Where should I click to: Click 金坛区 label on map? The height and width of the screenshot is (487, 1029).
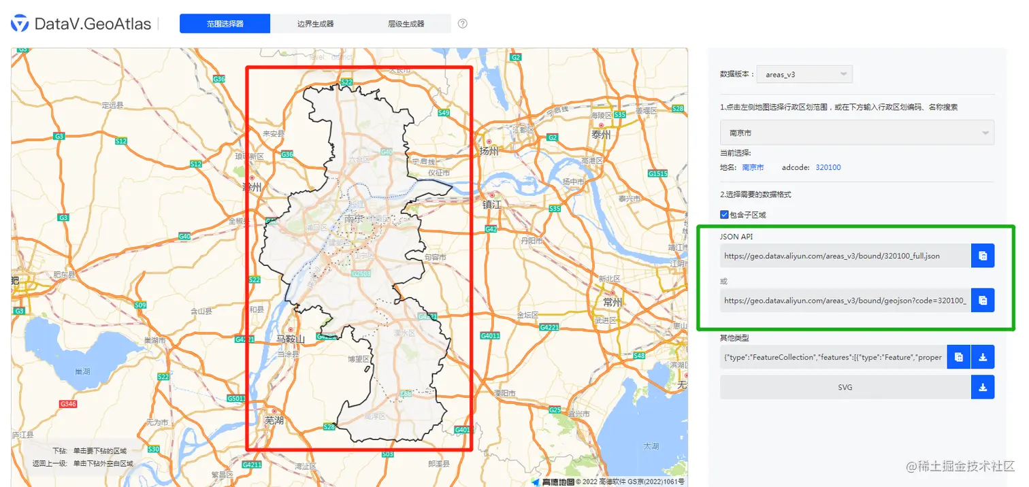527,316
